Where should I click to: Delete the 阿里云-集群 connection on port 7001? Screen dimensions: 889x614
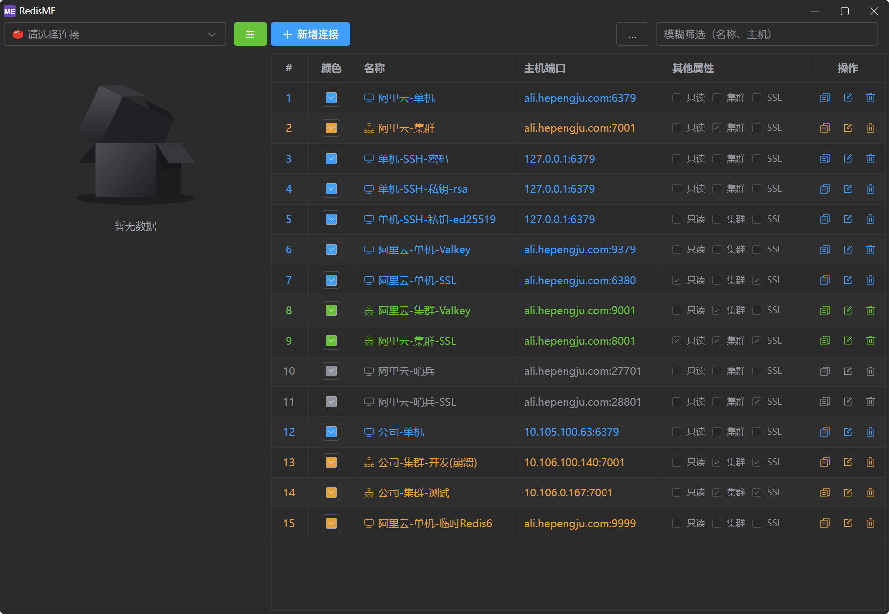870,128
